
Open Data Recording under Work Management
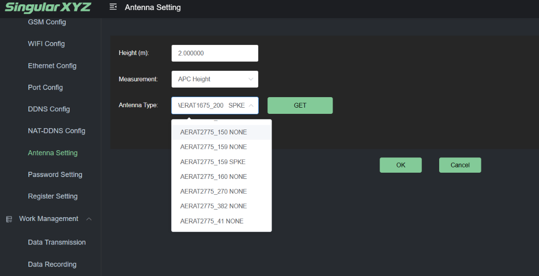(52, 265)
